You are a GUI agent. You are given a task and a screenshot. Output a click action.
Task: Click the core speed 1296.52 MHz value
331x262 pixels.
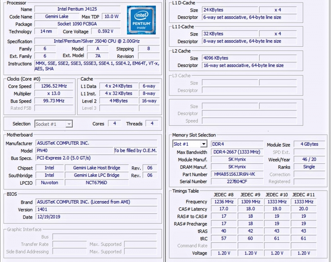(x=54, y=86)
